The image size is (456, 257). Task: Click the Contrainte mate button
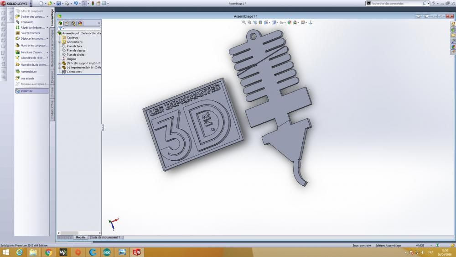[x=25, y=22]
